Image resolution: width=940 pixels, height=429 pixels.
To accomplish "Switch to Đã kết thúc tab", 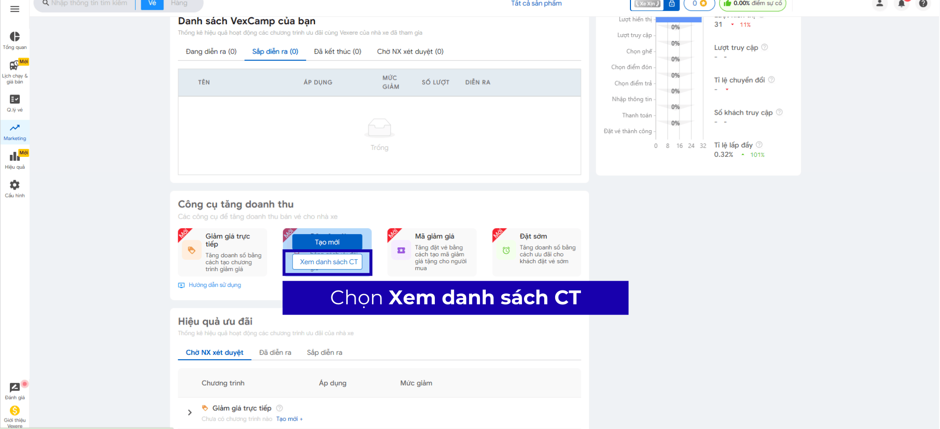I will (x=337, y=51).
